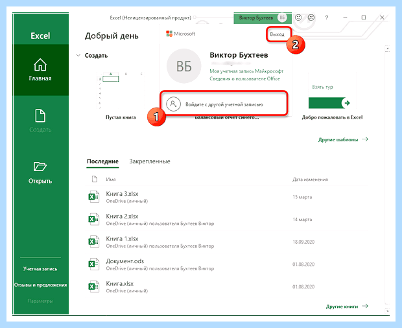The height and width of the screenshot is (328, 402).
Task: Open the file Документ.ods
Action: [x=125, y=261]
